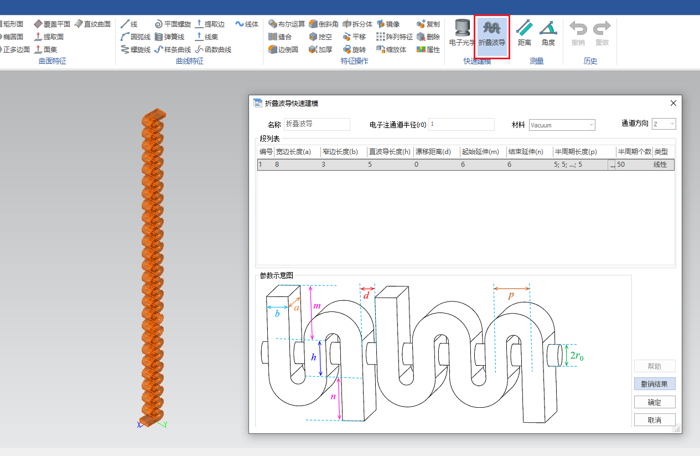Viewport: 700px width, 456px height.
Task: Click the 名称 name input field
Action: 317,125
